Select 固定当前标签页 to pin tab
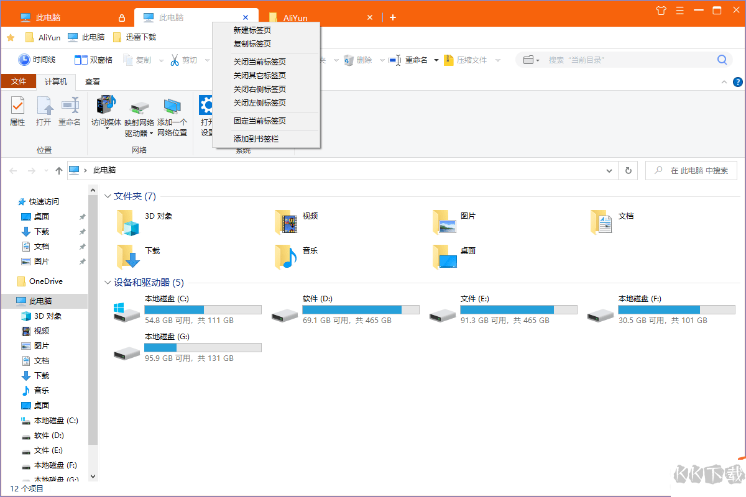The image size is (746, 497). pyautogui.click(x=260, y=121)
